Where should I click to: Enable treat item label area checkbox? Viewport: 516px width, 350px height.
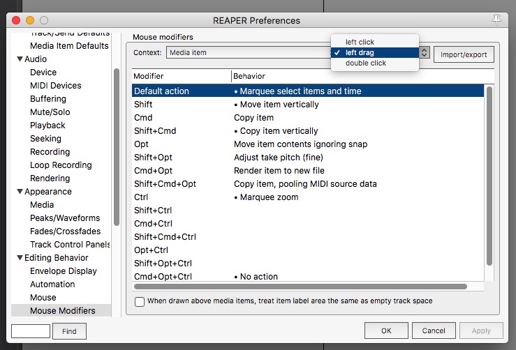(140, 301)
